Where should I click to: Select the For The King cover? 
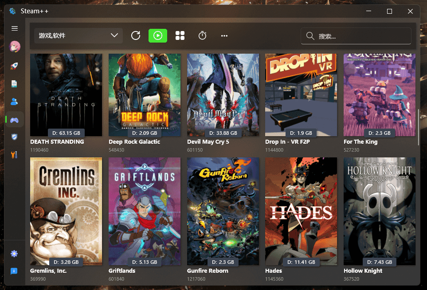tap(380, 95)
